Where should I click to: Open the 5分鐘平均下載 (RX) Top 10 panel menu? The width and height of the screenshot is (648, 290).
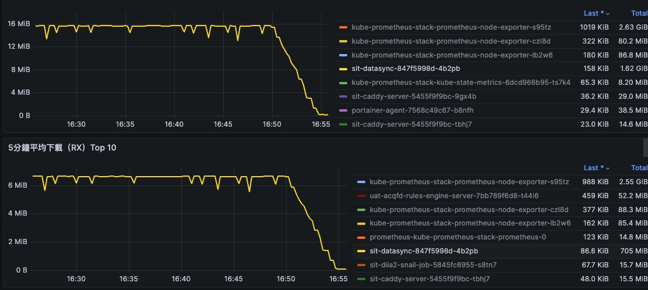tap(62, 148)
